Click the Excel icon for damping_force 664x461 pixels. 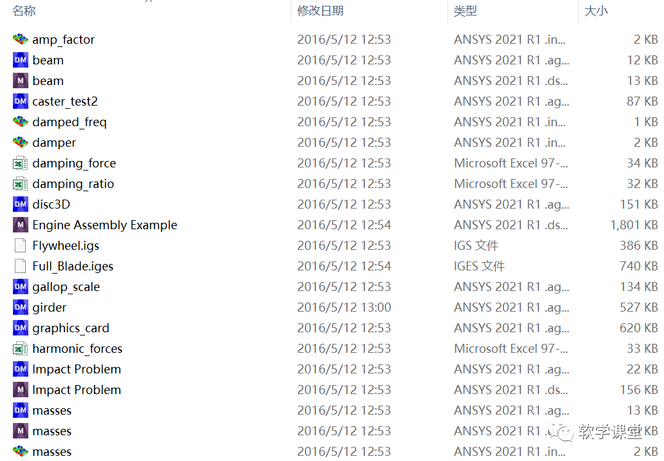pos(21,163)
